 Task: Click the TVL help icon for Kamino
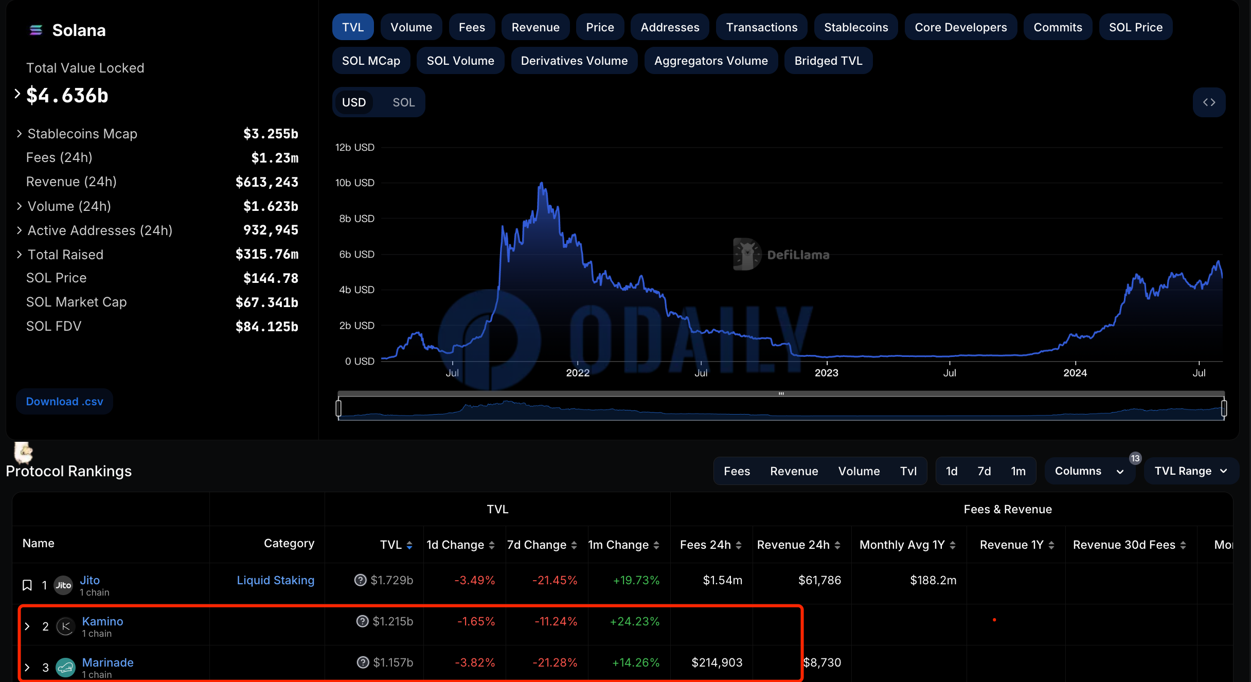(362, 621)
